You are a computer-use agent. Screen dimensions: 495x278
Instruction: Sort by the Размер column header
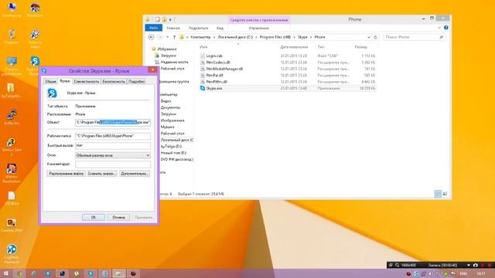click(x=361, y=47)
